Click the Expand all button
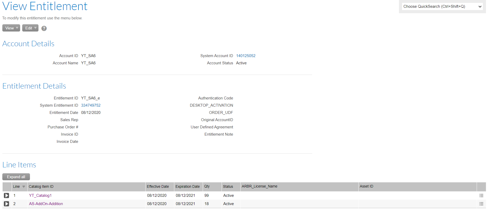Viewport: 487px width, 211px height. pyautogui.click(x=16, y=177)
